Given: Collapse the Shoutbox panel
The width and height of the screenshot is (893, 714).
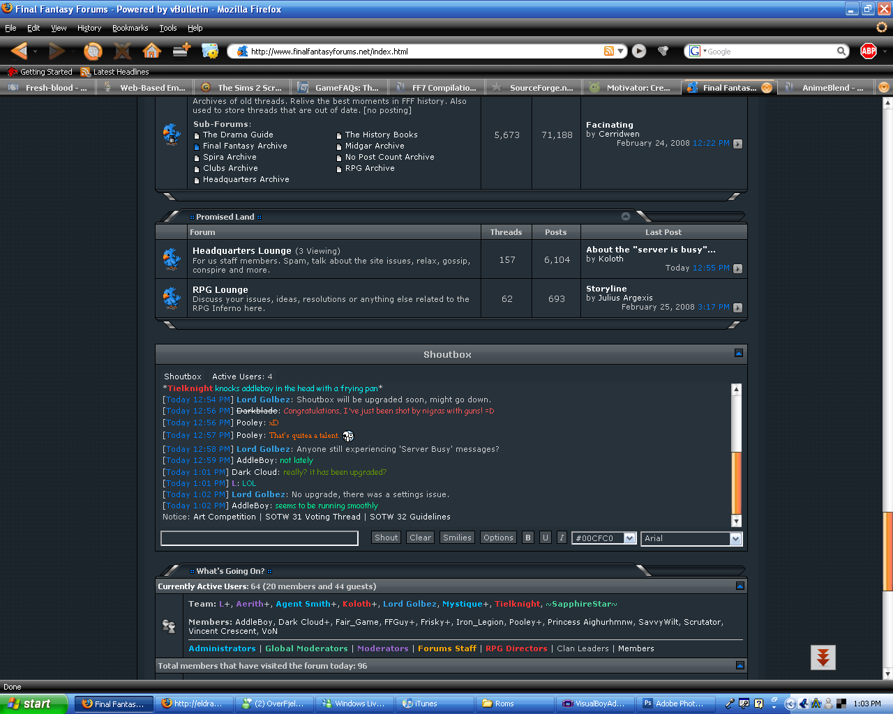Looking at the screenshot, I should (739, 354).
